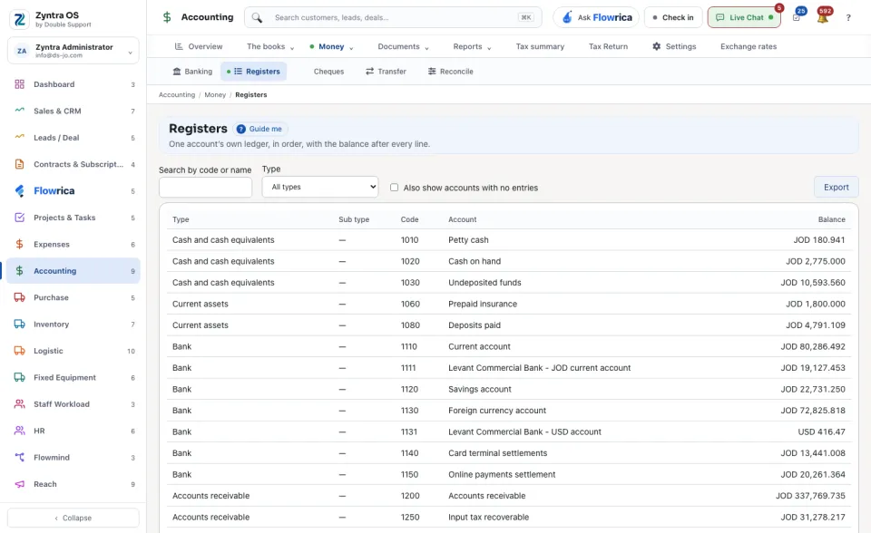Expand the Reports menu chevron
Image resolution: width=871 pixels, height=533 pixels.
489,48
